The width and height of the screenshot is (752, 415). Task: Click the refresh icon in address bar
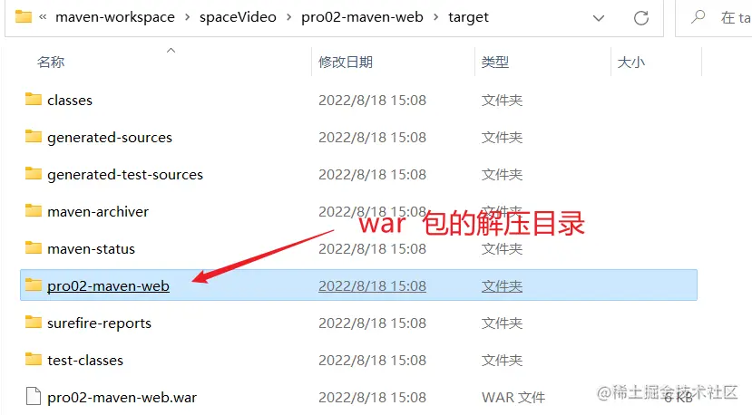coord(640,18)
